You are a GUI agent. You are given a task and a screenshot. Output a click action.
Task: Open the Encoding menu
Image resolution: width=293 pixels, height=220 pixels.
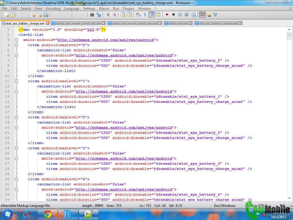[53, 8]
